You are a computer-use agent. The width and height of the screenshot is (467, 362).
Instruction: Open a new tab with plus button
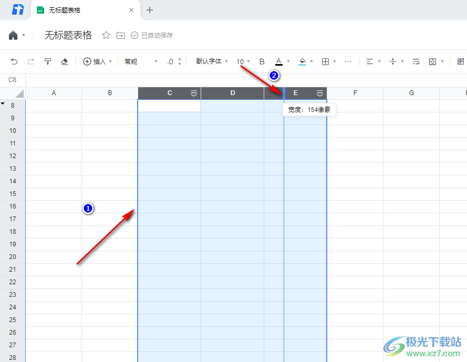pyautogui.click(x=150, y=10)
